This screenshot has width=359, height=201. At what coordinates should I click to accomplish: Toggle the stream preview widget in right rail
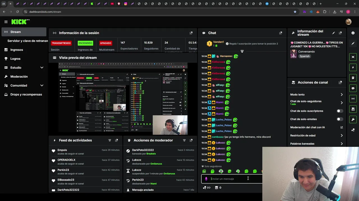coord(353,57)
